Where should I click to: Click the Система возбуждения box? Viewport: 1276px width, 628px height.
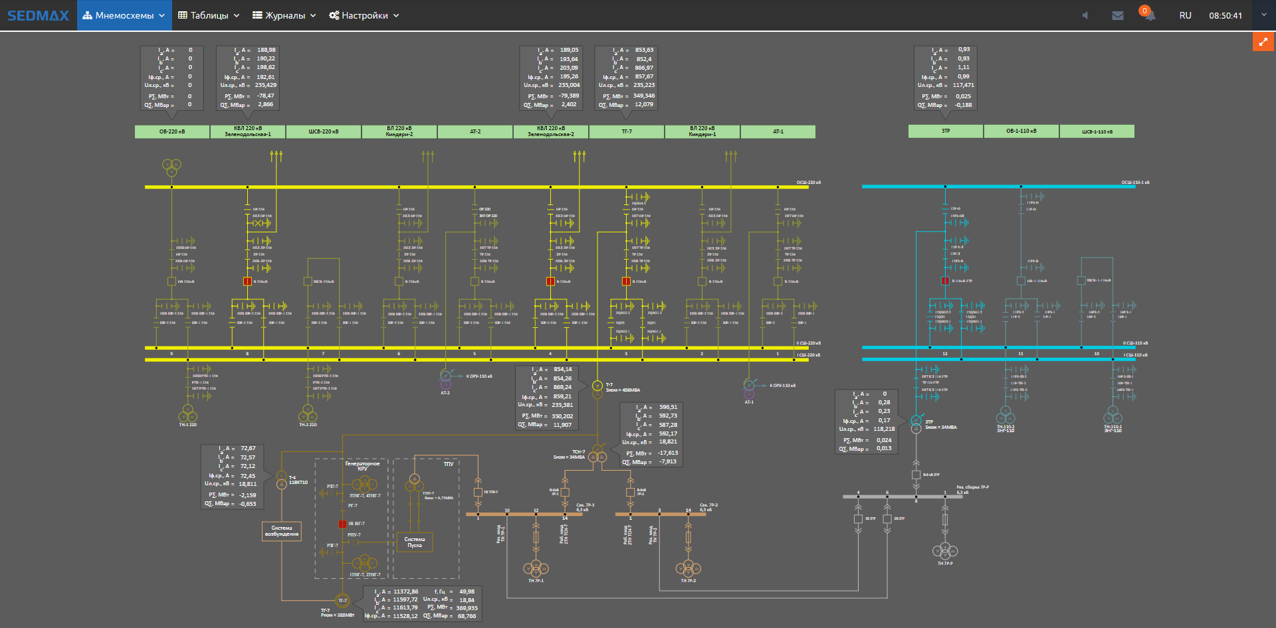[282, 531]
